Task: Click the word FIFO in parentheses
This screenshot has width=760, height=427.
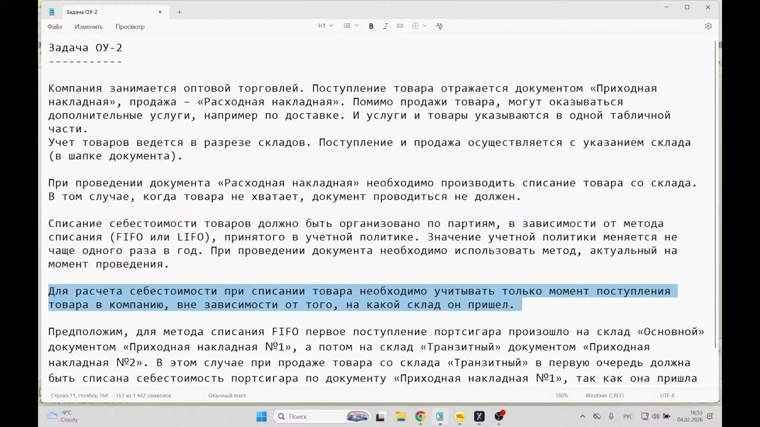Action: click(131, 237)
